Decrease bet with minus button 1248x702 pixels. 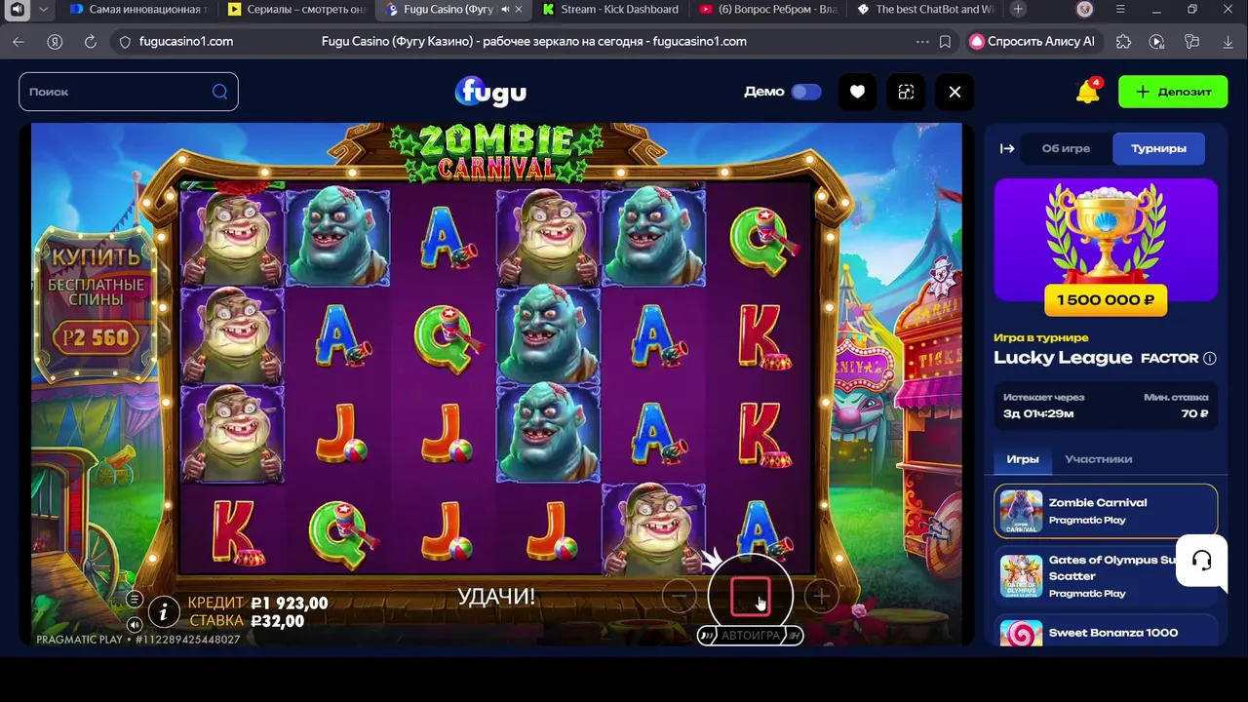tap(679, 596)
